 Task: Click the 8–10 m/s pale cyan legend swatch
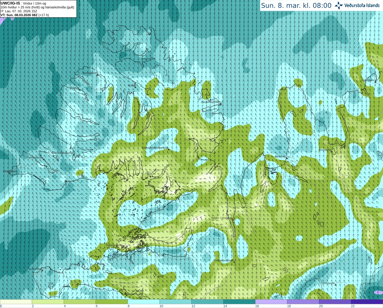pos(144,302)
